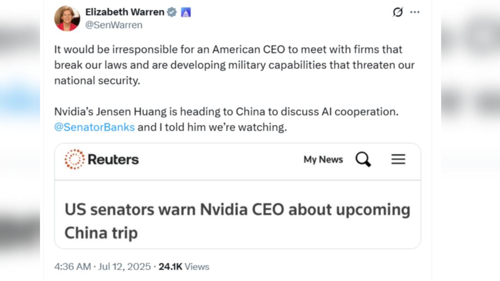Viewport: 500px width, 281px height.
Task: Open the three-dot more options menu
Action: pyautogui.click(x=415, y=12)
